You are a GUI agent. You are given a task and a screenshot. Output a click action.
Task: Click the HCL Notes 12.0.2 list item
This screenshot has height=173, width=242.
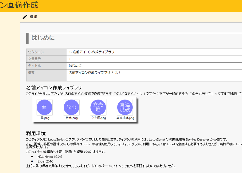[x=50, y=157]
